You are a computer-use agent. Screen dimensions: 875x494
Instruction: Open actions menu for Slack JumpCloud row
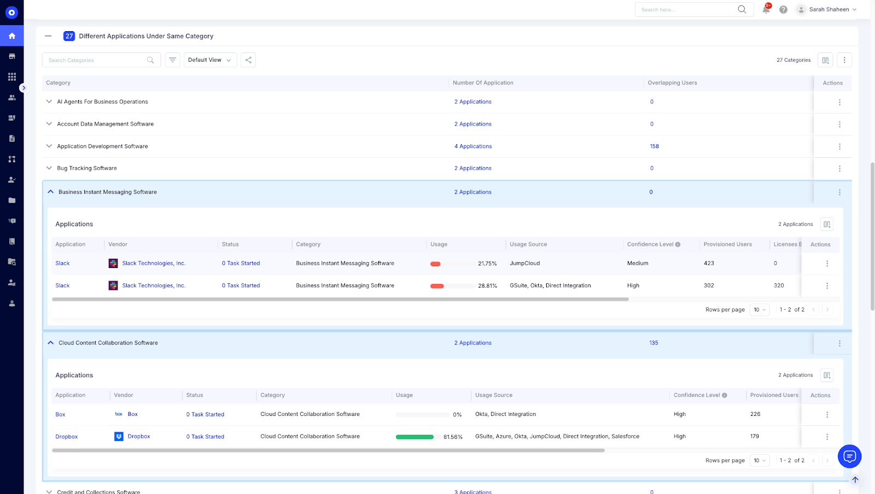(827, 264)
